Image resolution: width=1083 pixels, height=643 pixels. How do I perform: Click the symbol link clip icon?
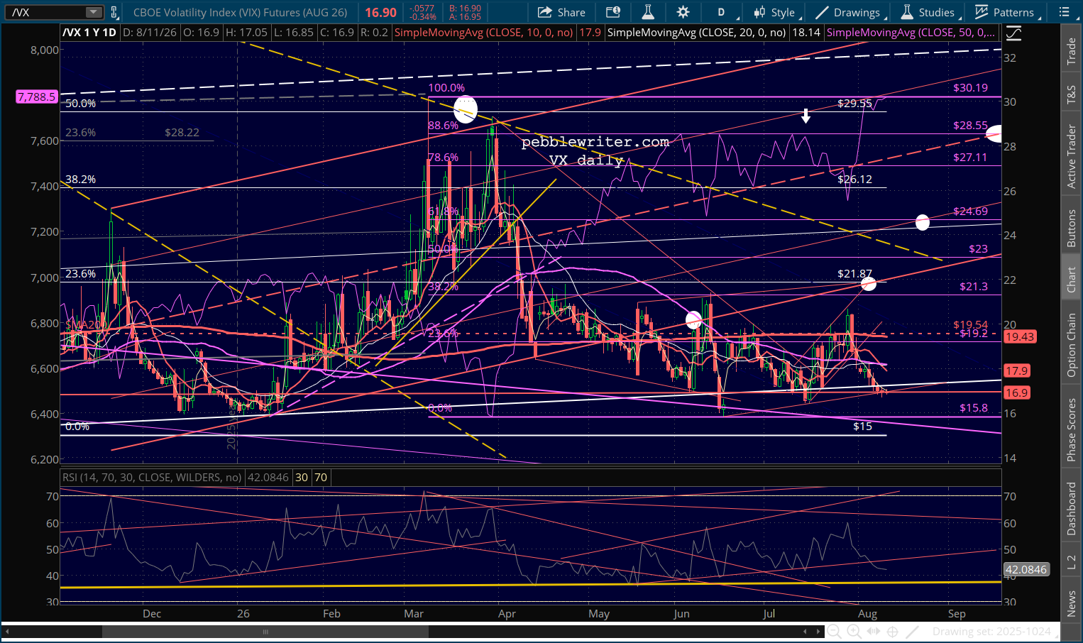[x=114, y=12]
